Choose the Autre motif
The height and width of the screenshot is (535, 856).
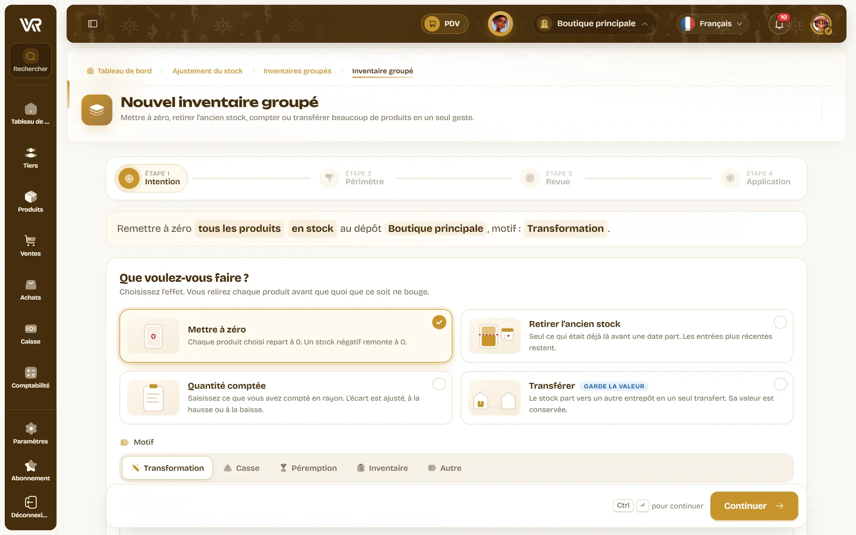click(x=445, y=468)
